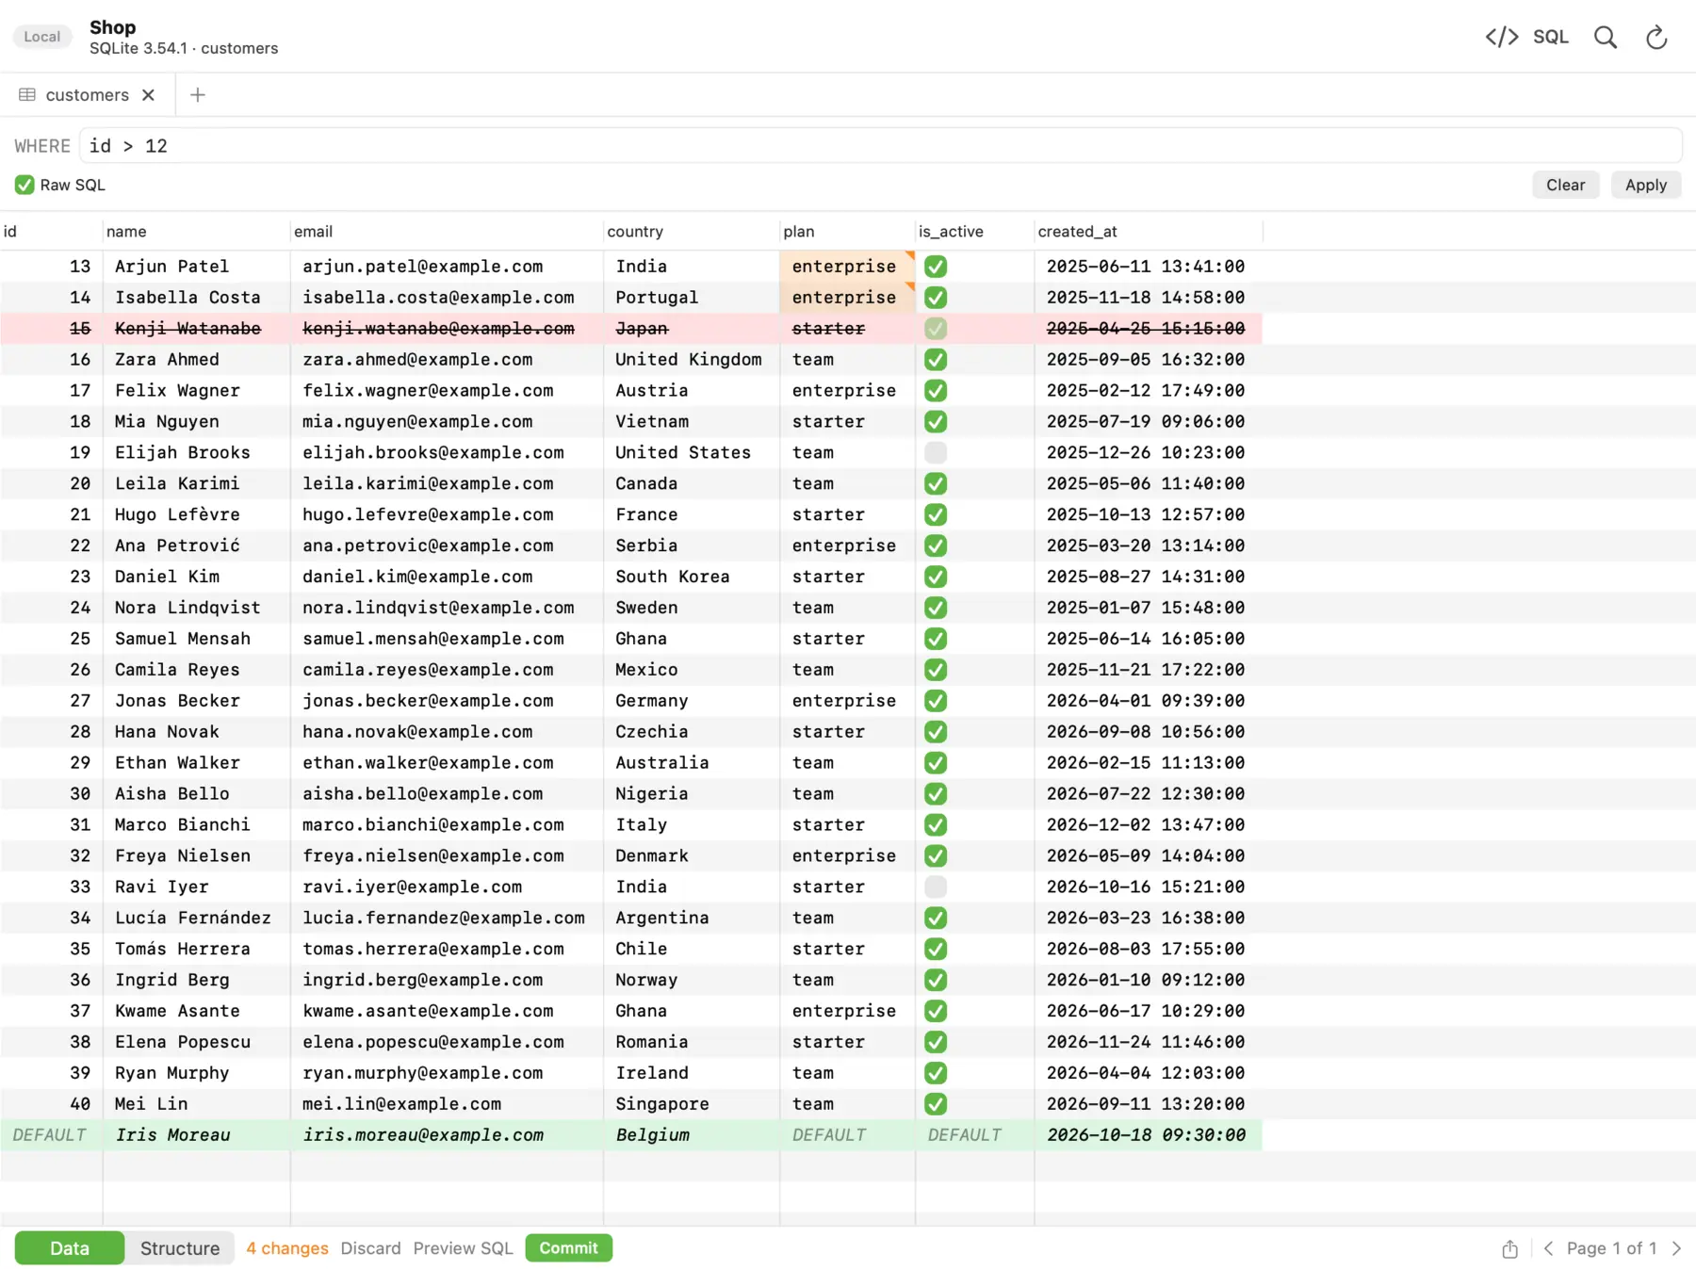Select the date 2026-12-02 13:47:00
The image size is (1696, 1269).
[1147, 825]
